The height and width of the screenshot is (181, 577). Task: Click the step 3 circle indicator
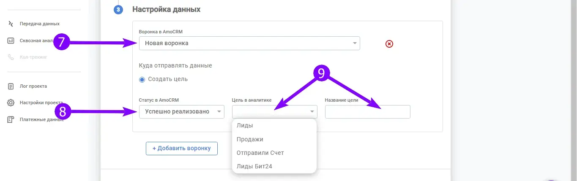pos(118,9)
